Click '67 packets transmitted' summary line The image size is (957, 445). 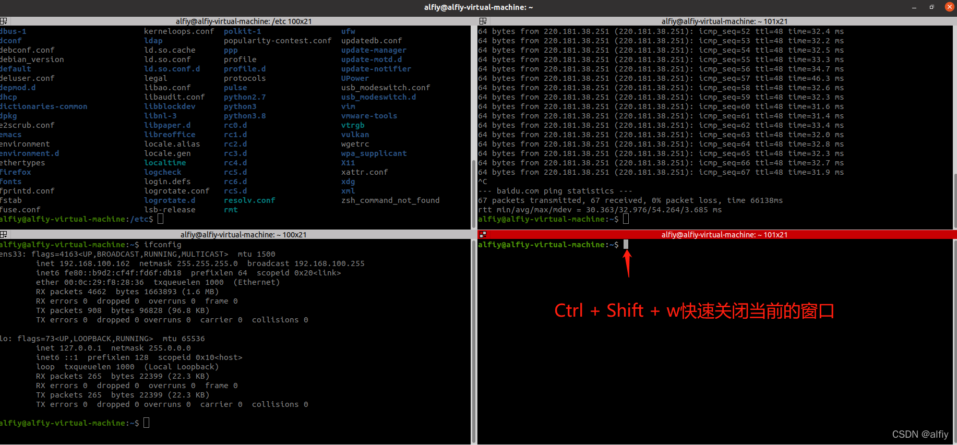tap(630, 200)
